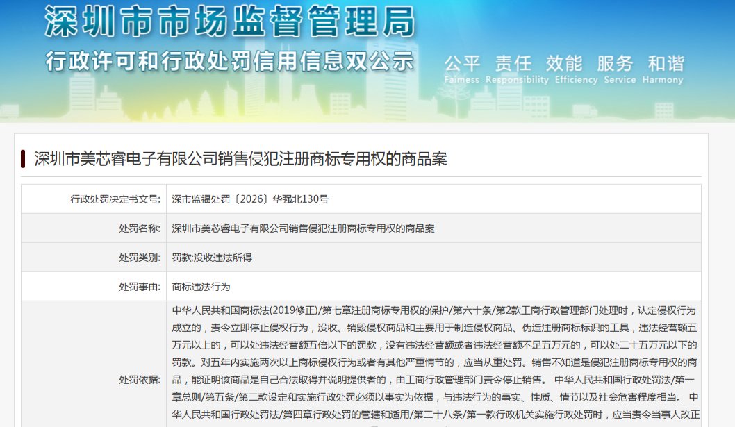The height and width of the screenshot is (427, 735).
Task: Click the document number 深市监福处罚〔2026〕华强北130号
Action: 250,199
